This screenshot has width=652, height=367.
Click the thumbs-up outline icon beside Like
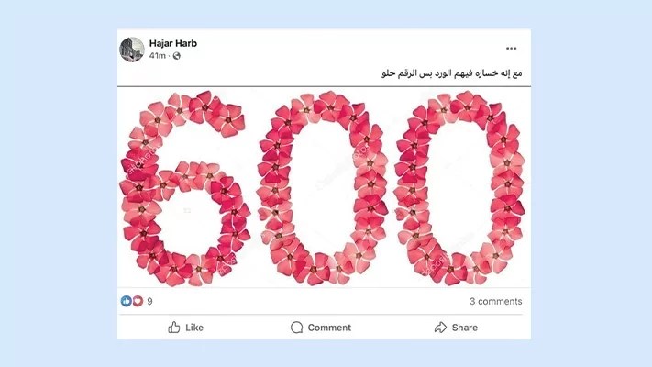point(174,328)
